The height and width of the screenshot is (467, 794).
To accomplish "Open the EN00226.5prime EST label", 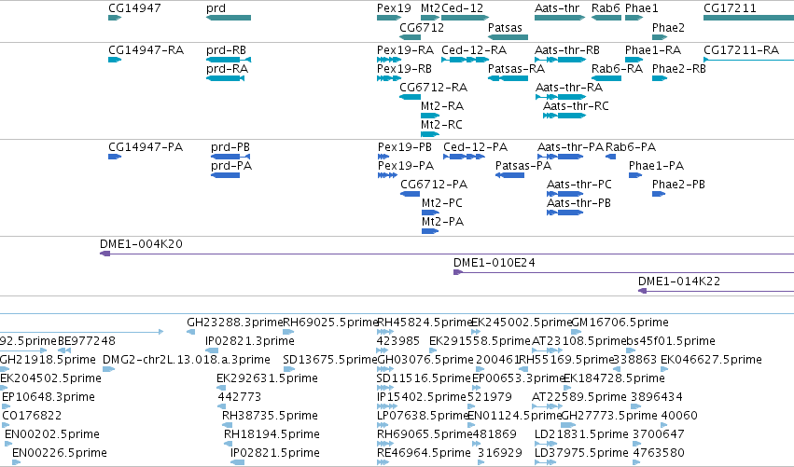I will coord(59,453).
